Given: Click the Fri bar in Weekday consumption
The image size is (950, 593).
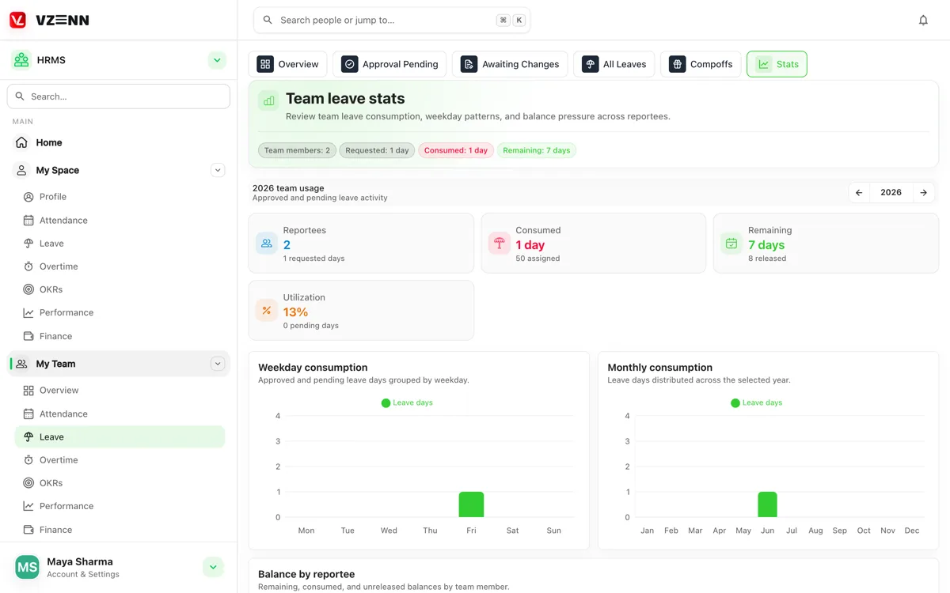Looking at the screenshot, I should [x=471, y=504].
